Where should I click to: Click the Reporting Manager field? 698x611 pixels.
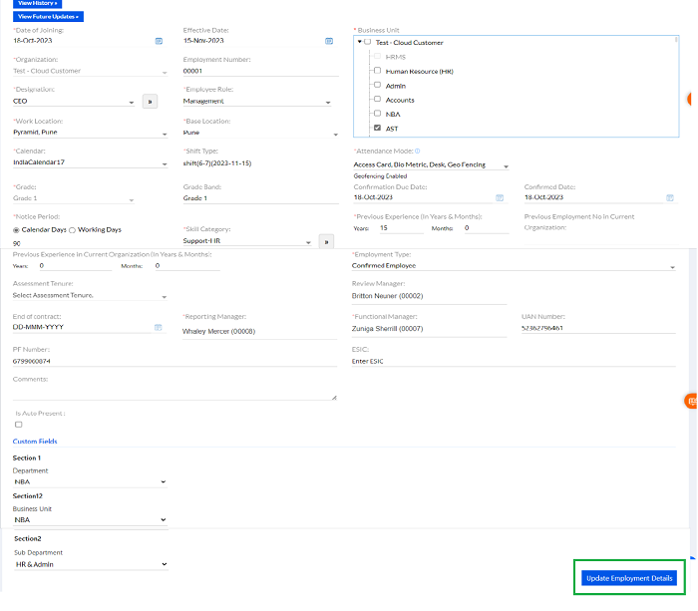259,332
